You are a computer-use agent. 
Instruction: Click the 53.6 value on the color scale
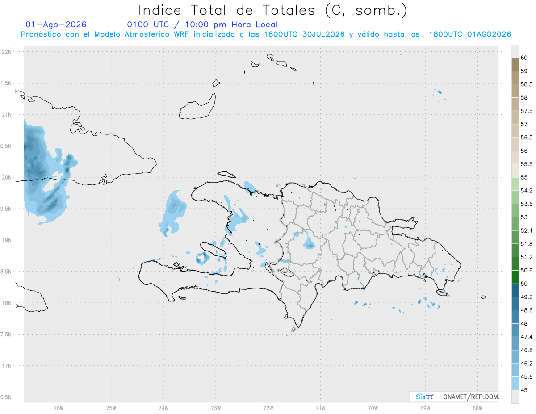[x=527, y=204]
